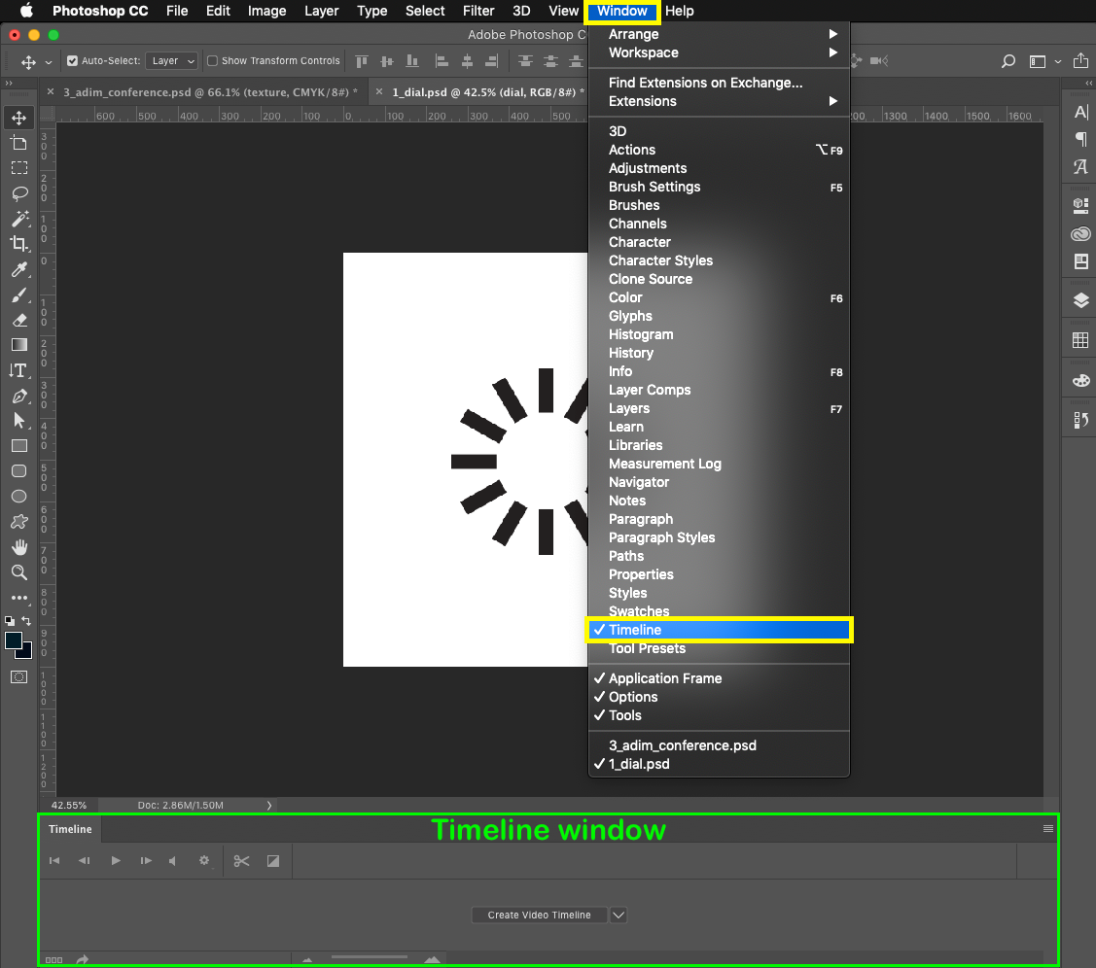Select the Zoom tool

pyautogui.click(x=18, y=572)
